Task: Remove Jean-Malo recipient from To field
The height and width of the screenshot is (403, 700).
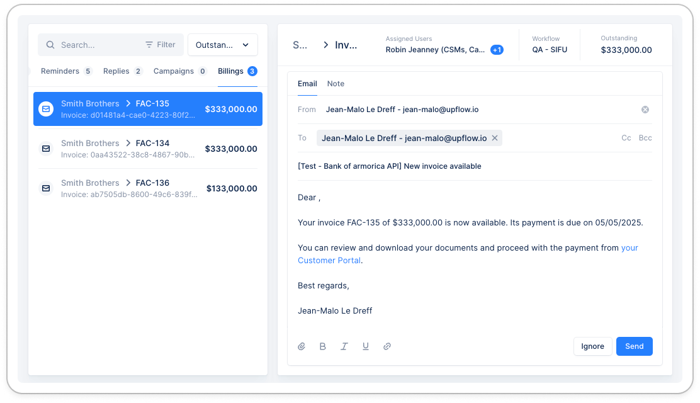Action: 495,138
